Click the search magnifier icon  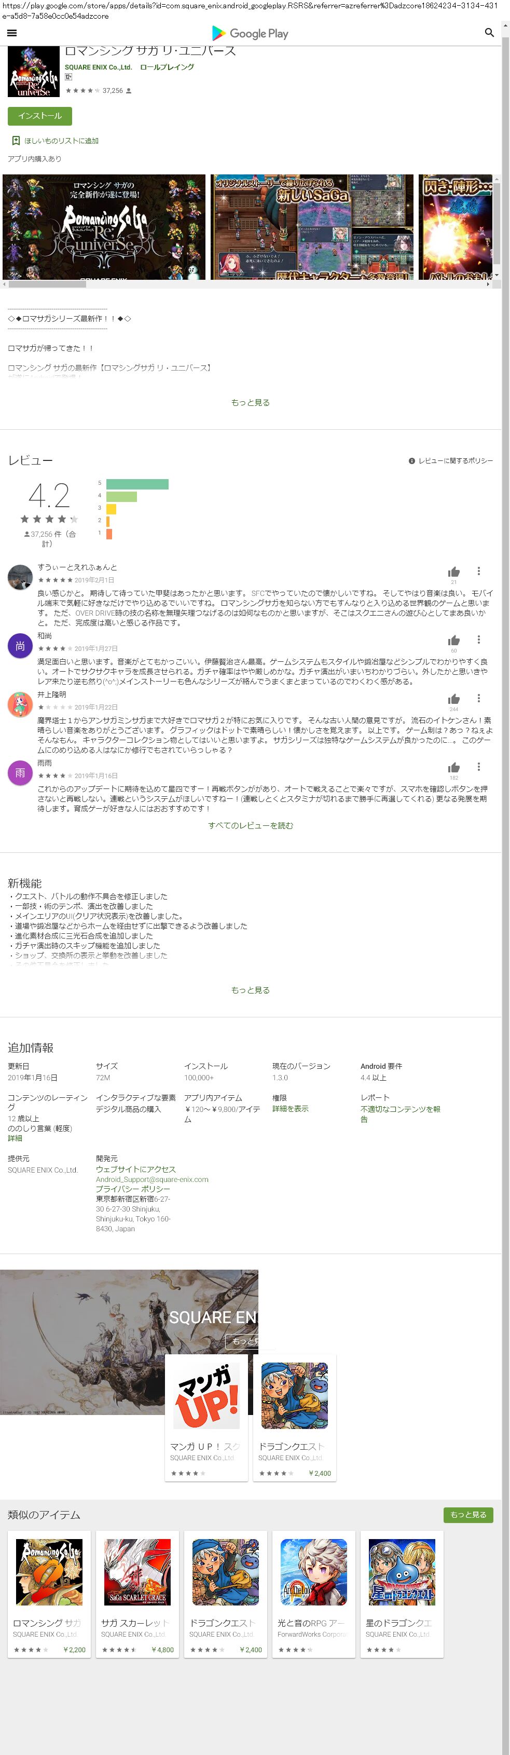(488, 33)
